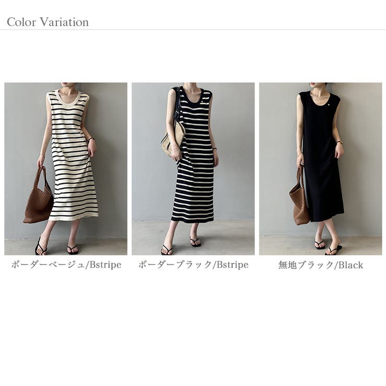The image size is (386, 386).
Task: Click the beige canvas shoulder bag
Action: pos(173,138)
